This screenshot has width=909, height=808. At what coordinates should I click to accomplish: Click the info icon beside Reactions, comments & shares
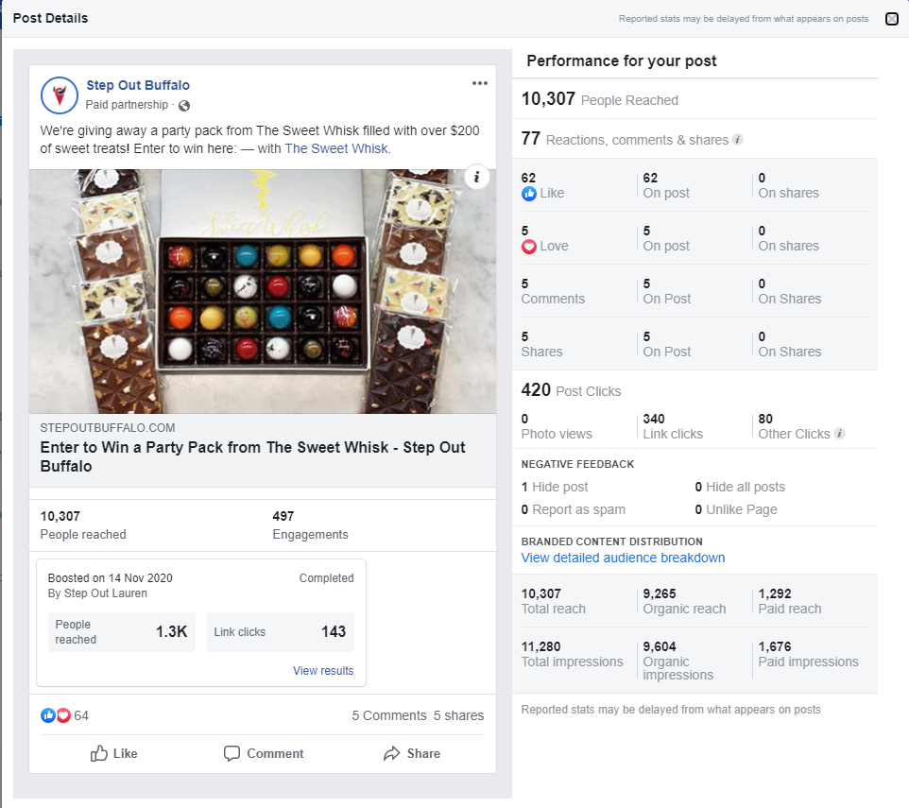click(737, 140)
